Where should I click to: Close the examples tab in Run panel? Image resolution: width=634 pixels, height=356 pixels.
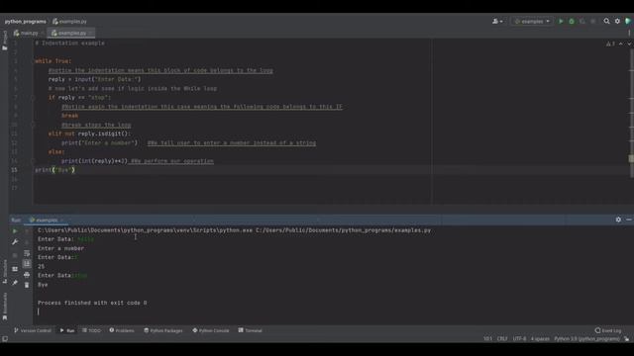62,220
